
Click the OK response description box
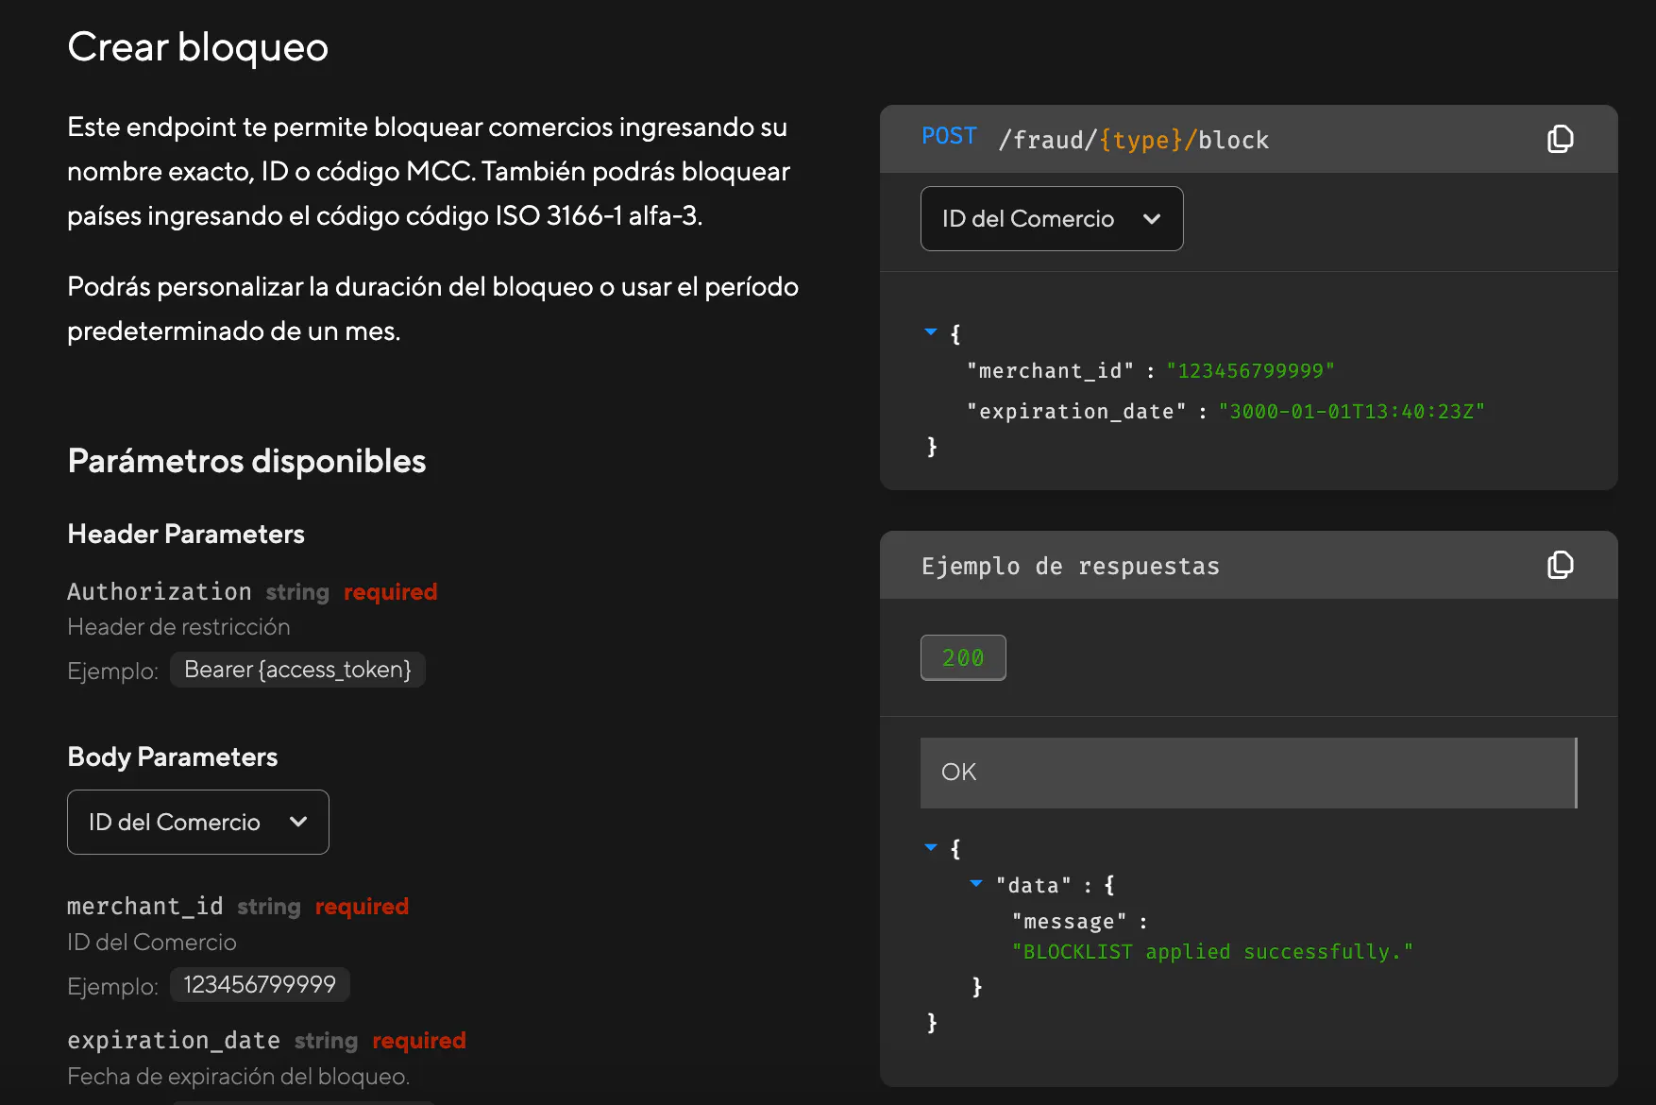1247,773
